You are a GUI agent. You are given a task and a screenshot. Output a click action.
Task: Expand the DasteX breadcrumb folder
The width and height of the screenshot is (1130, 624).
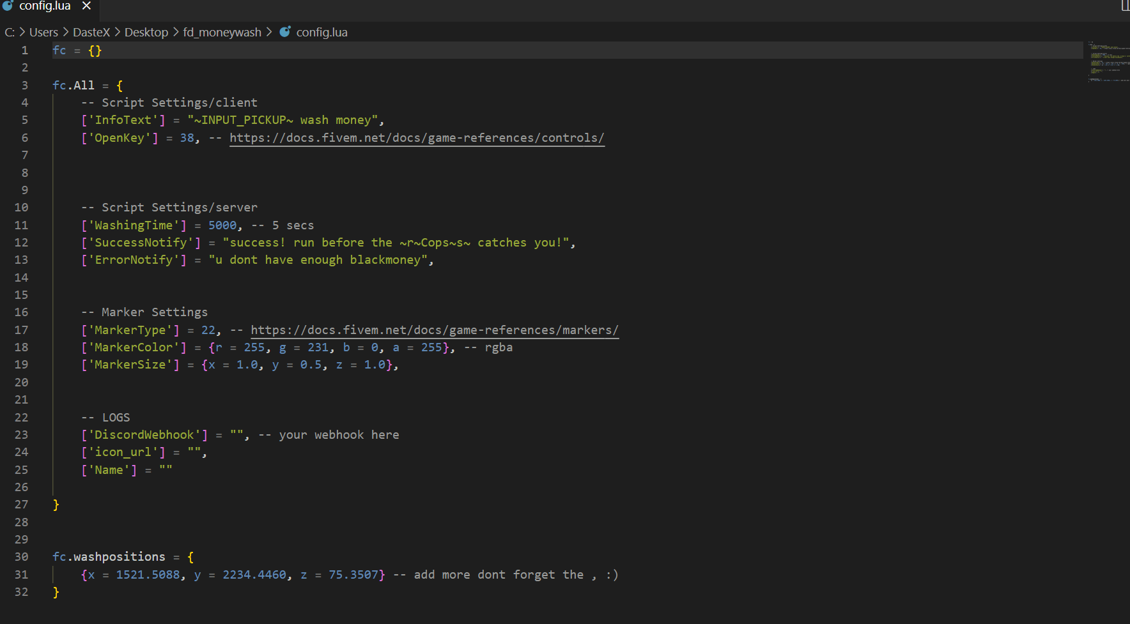pyautogui.click(x=91, y=32)
